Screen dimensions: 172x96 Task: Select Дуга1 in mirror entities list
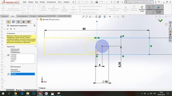tap(13, 61)
